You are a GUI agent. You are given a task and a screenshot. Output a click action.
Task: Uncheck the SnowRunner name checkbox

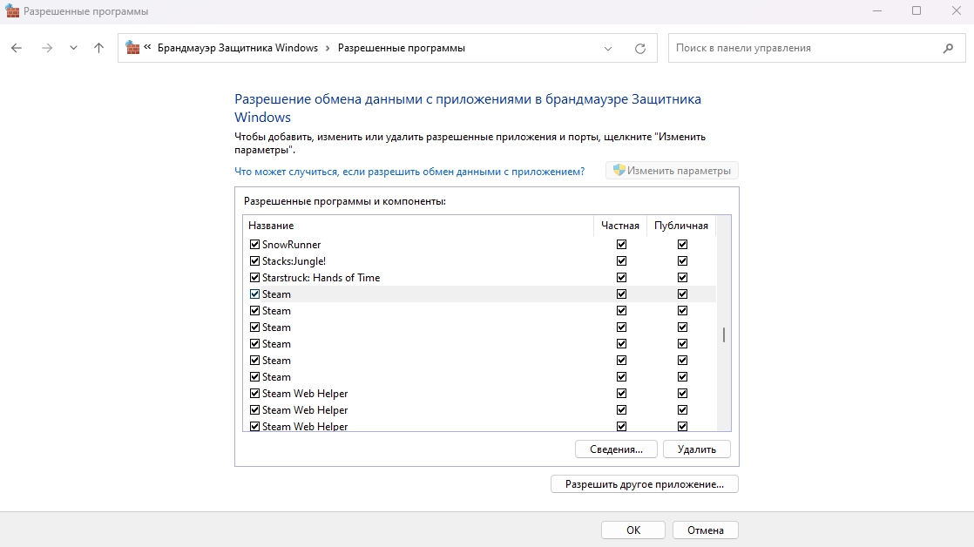click(x=254, y=245)
